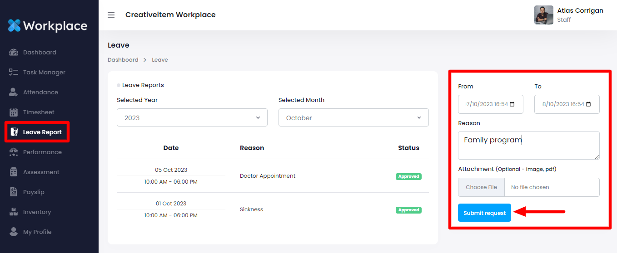Viewport: 617px width, 253px height.
Task: Click the Choose File button
Action: tap(481, 187)
